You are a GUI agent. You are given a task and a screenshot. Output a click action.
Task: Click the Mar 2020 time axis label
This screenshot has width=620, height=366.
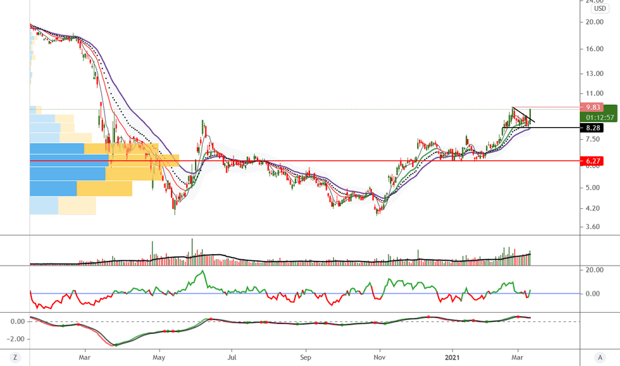pos(84,357)
